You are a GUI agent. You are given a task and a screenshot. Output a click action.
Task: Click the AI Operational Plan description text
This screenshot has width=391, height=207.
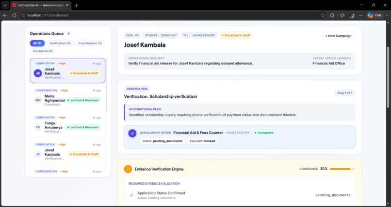pos(212,115)
